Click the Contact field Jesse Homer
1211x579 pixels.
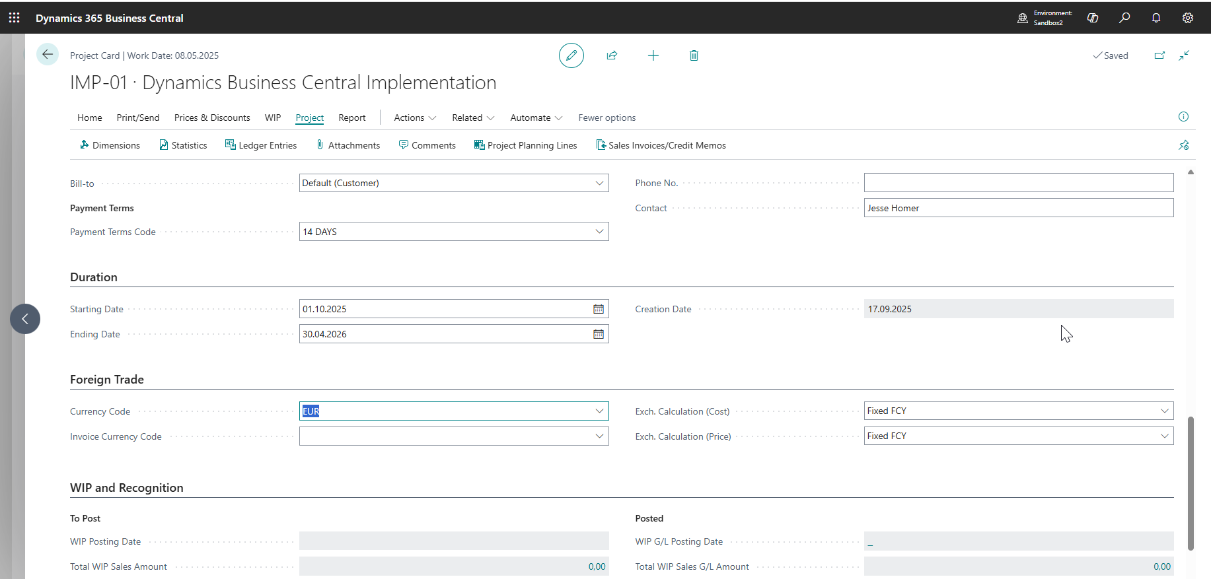pos(1019,208)
